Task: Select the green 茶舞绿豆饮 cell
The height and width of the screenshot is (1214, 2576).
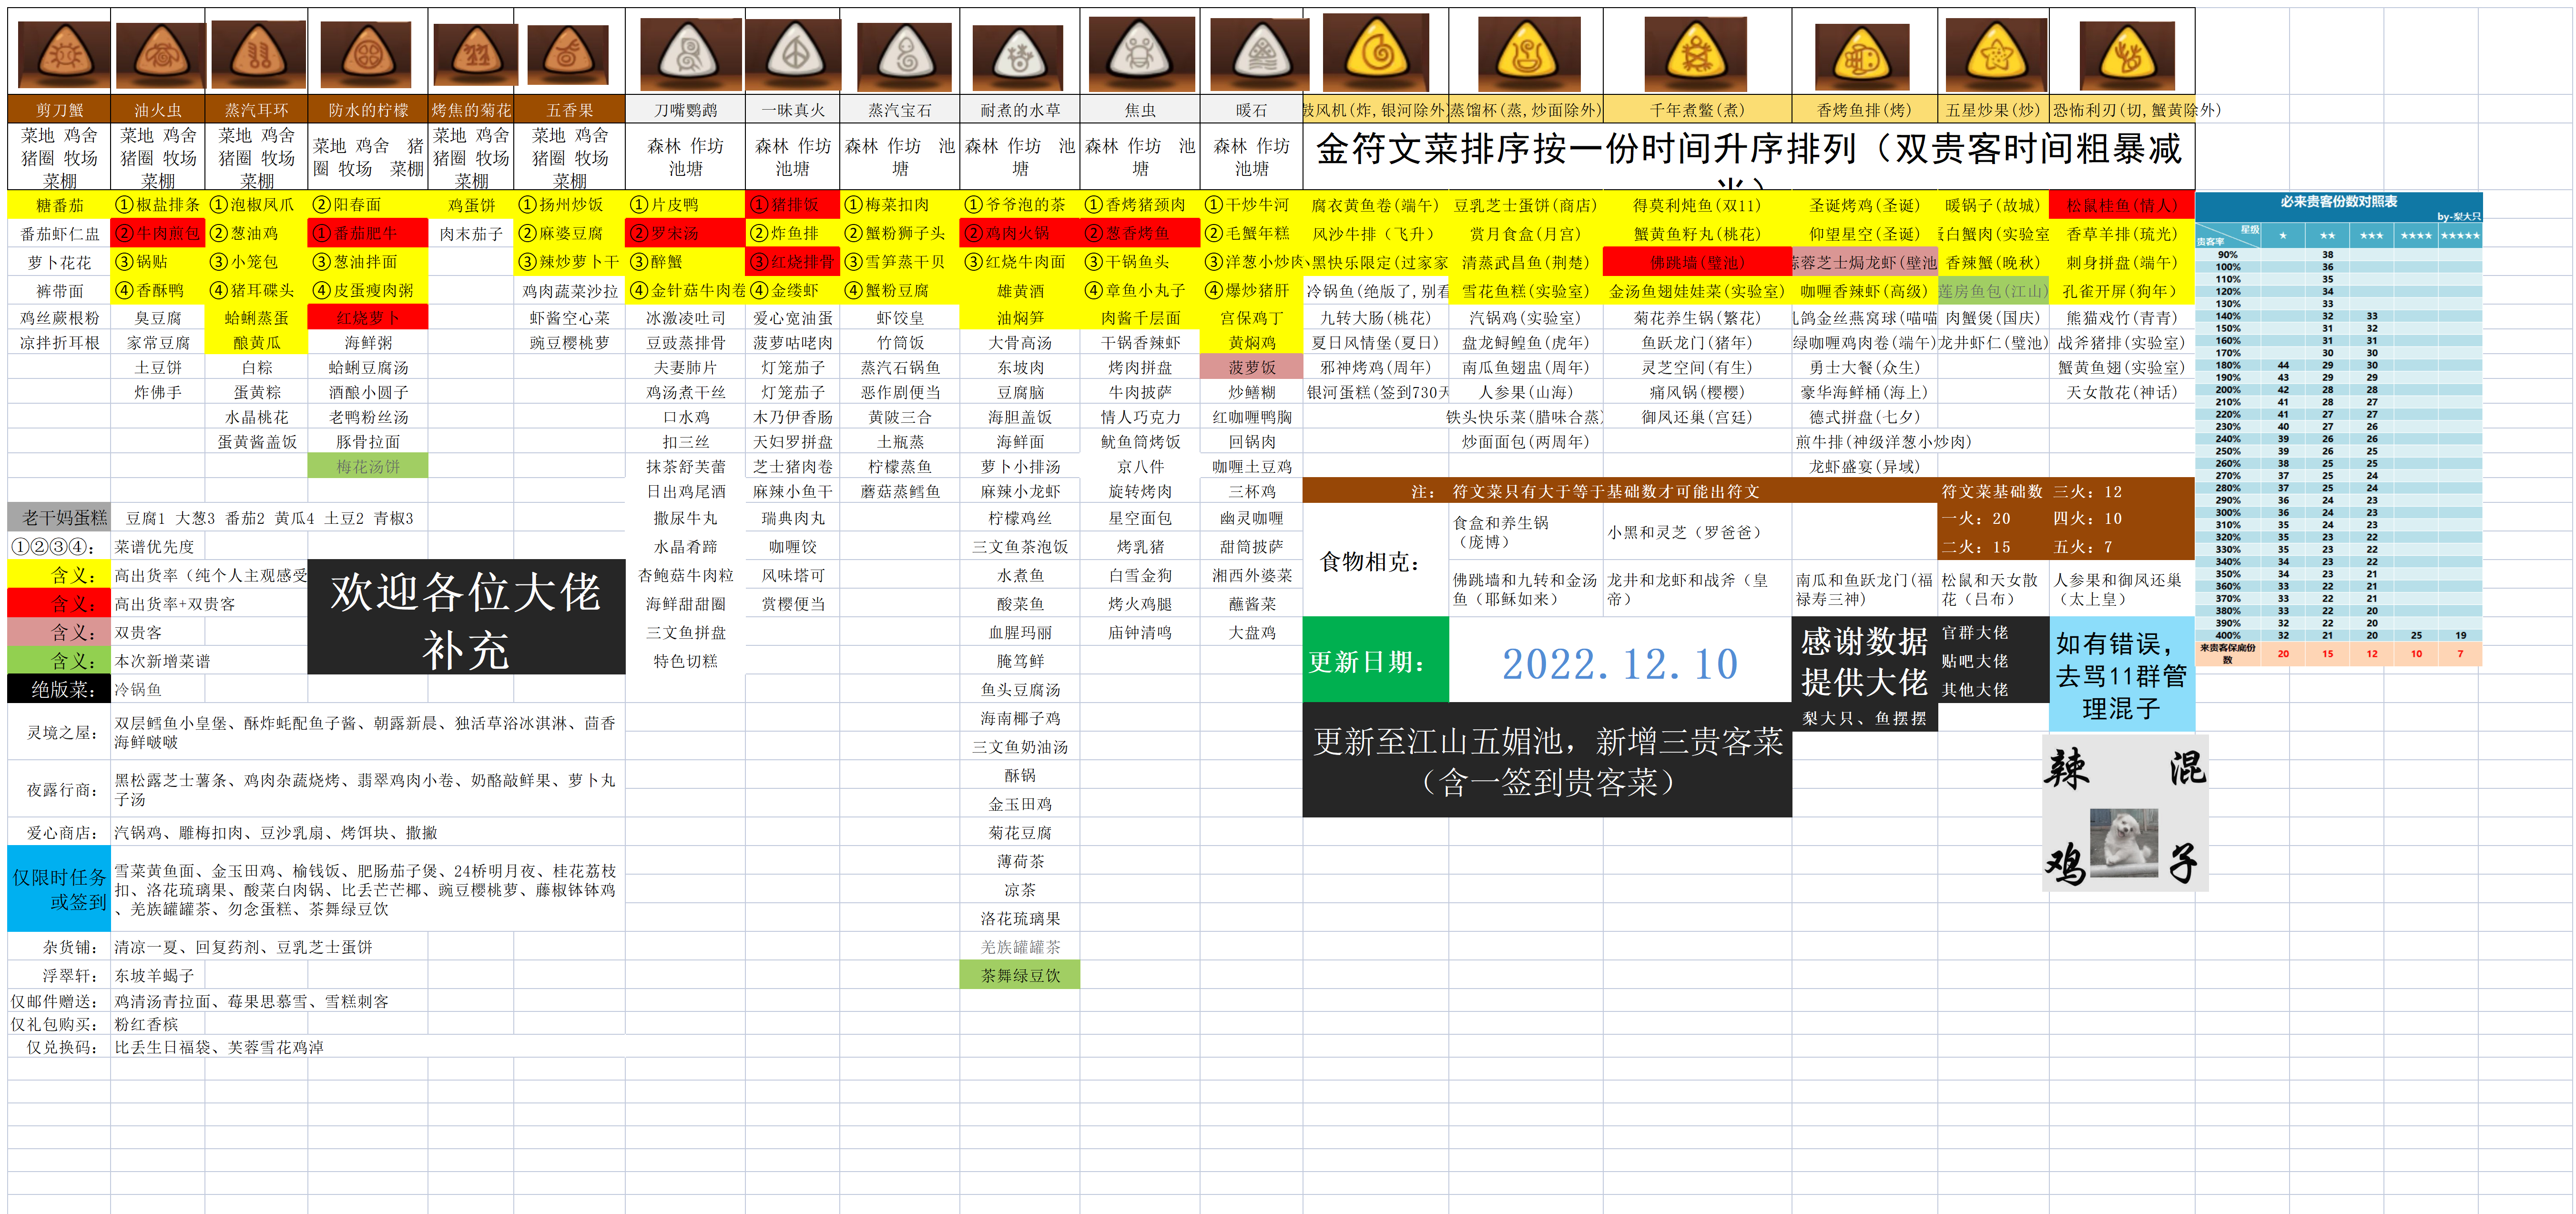Action: (1019, 975)
